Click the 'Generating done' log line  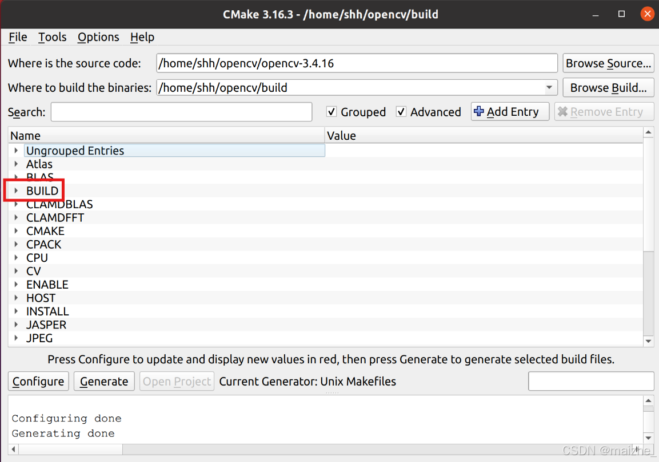tap(63, 433)
